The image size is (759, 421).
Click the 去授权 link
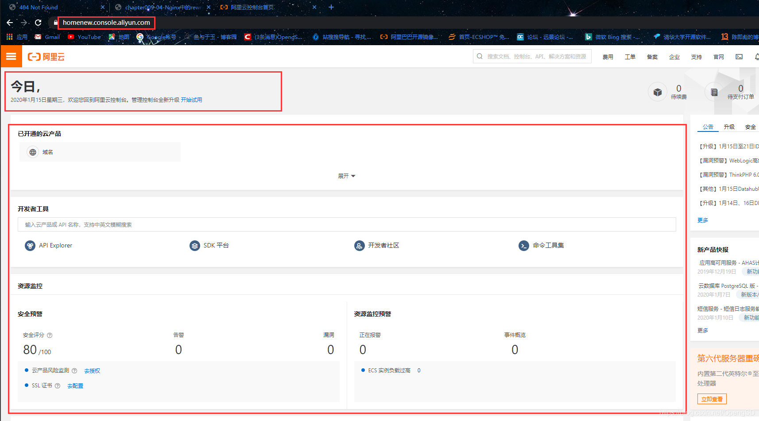[92, 371]
